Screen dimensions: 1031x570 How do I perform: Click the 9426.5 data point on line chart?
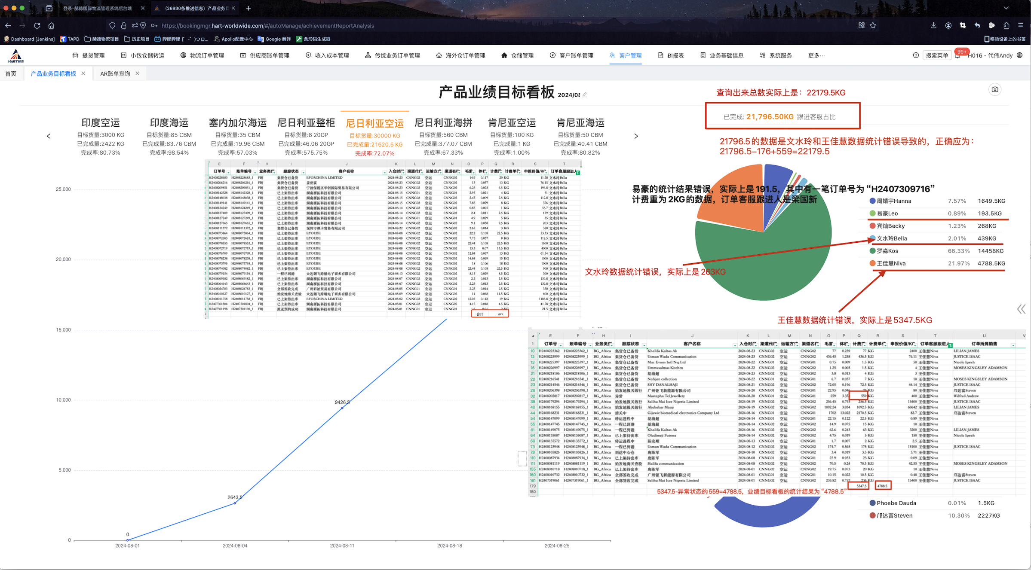(342, 408)
